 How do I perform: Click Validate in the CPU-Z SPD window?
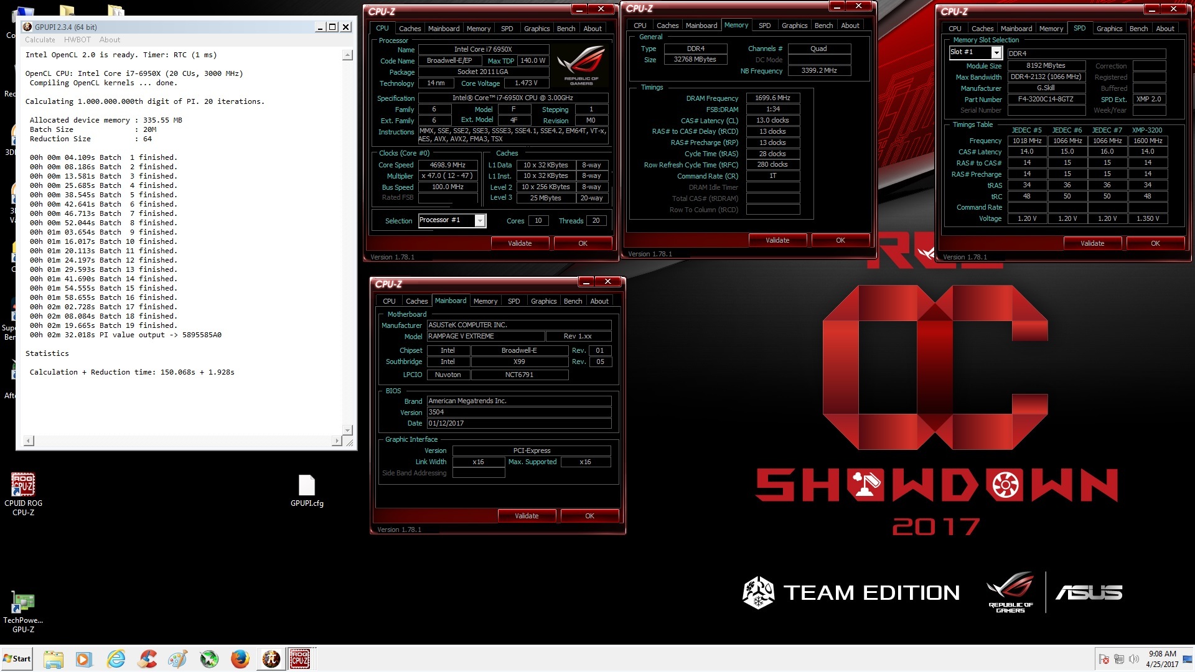click(x=1092, y=243)
